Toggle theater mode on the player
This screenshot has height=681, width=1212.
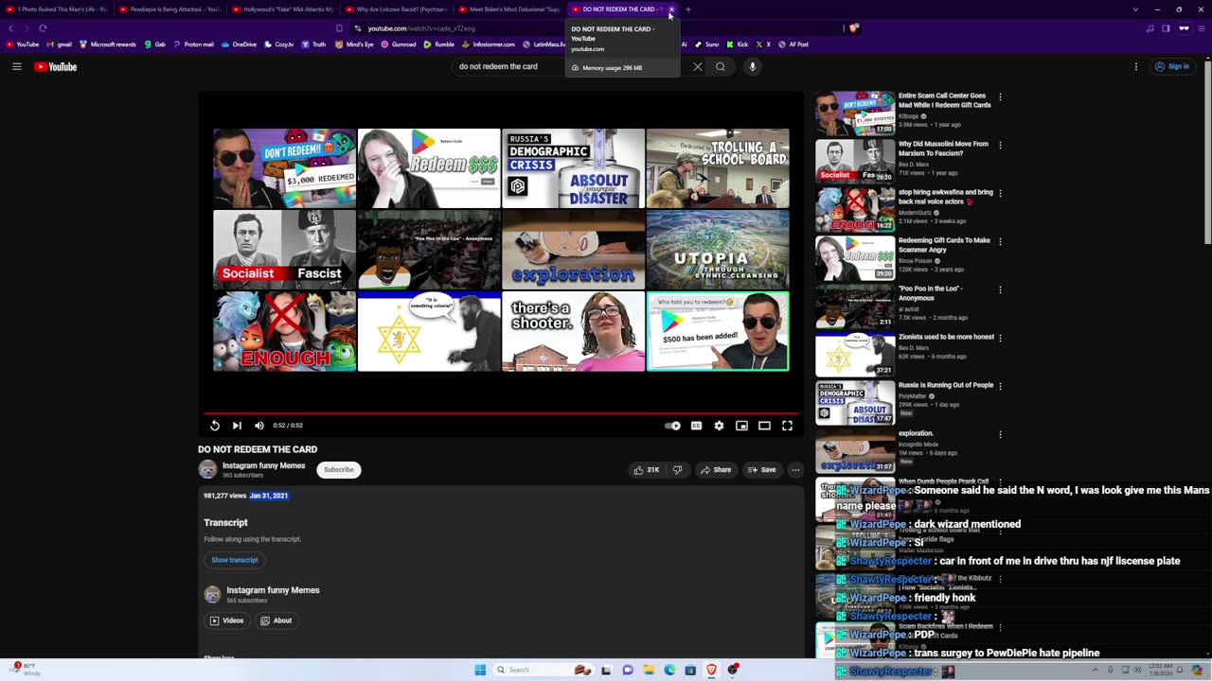(764, 426)
